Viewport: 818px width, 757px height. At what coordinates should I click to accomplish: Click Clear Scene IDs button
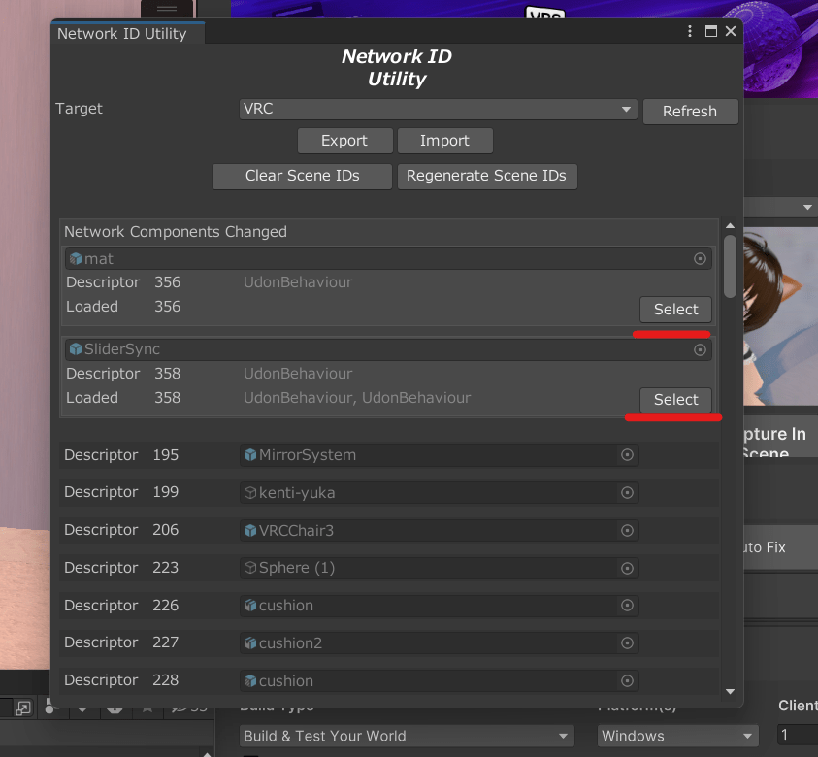pos(302,176)
